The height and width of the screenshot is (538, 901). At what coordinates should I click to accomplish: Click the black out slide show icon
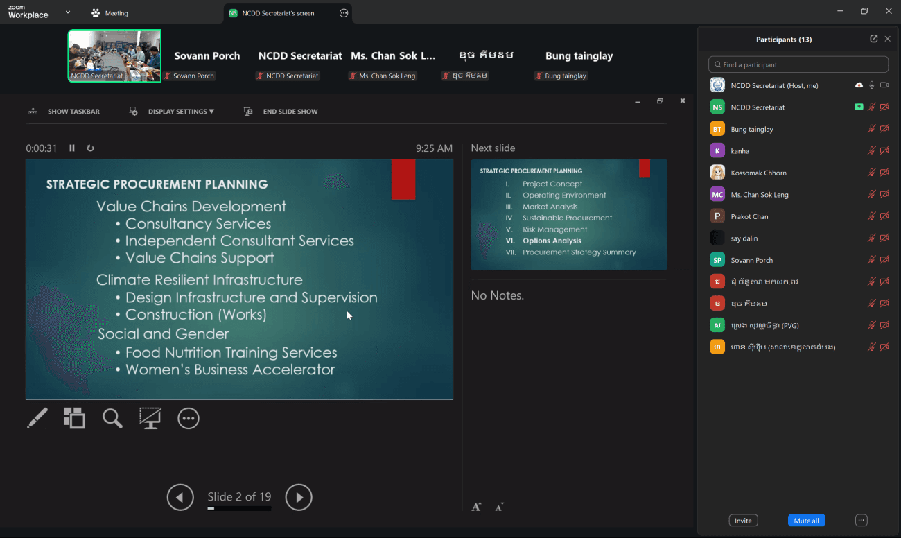pos(150,418)
